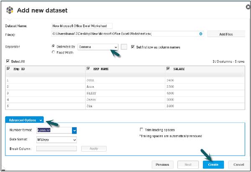Click the Create button
Image resolution: width=251 pixels, height=172 pixels.
213,164
